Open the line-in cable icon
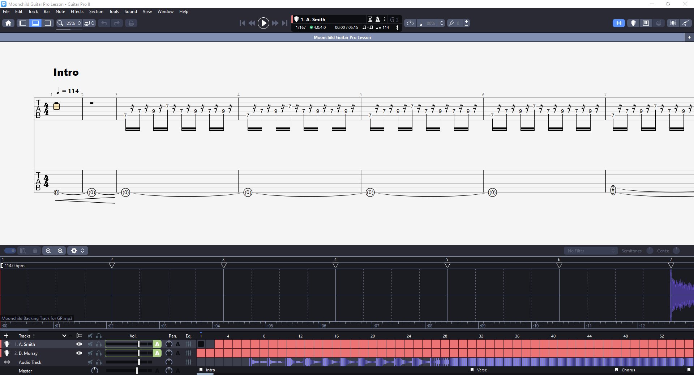Viewport: 694px width, 375px height. tap(685, 23)
